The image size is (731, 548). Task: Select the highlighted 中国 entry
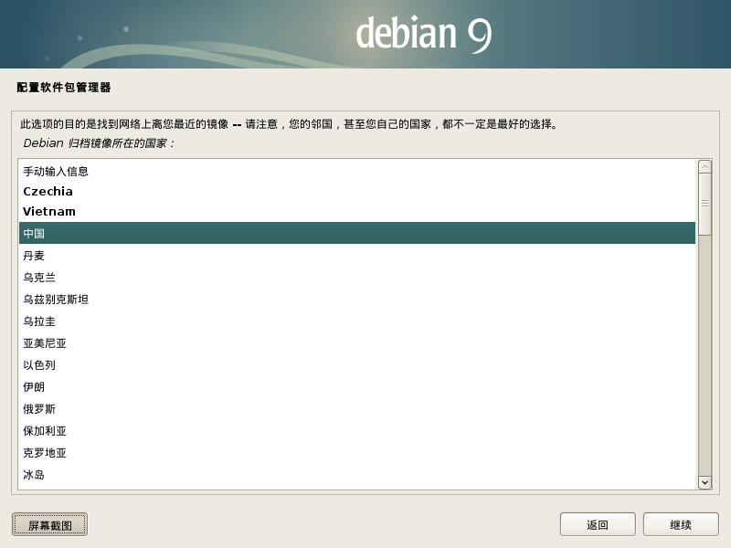pos(357,233)
